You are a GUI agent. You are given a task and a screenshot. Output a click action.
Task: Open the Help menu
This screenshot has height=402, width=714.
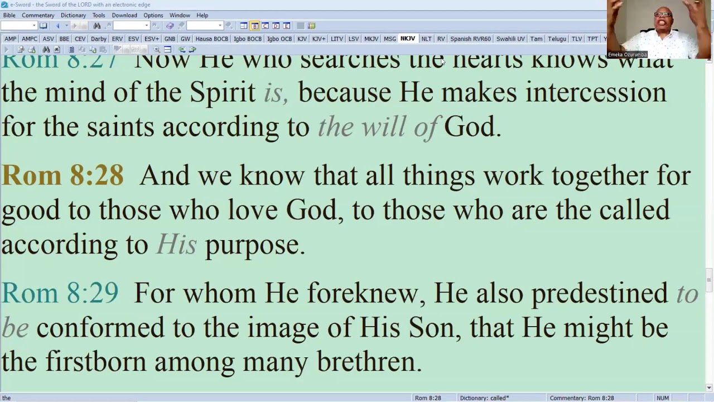pyautogui.click(x=202, y=15)
